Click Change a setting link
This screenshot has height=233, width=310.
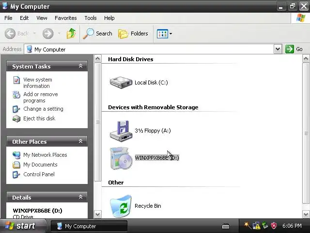pyautogui.click(x=43, y=109)
